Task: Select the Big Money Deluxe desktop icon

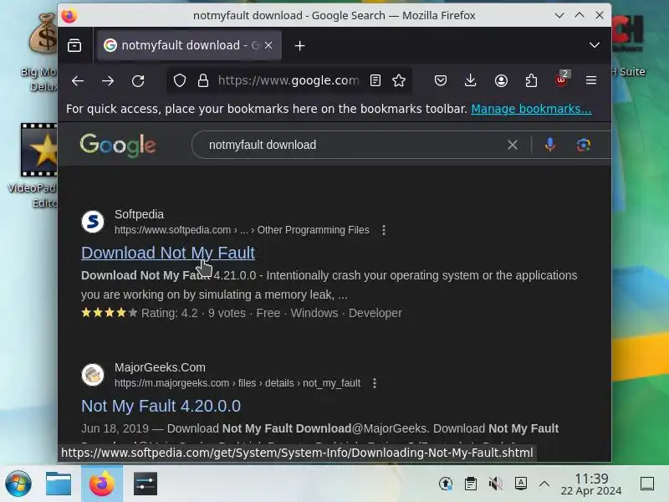Action: tap(39, 51)
